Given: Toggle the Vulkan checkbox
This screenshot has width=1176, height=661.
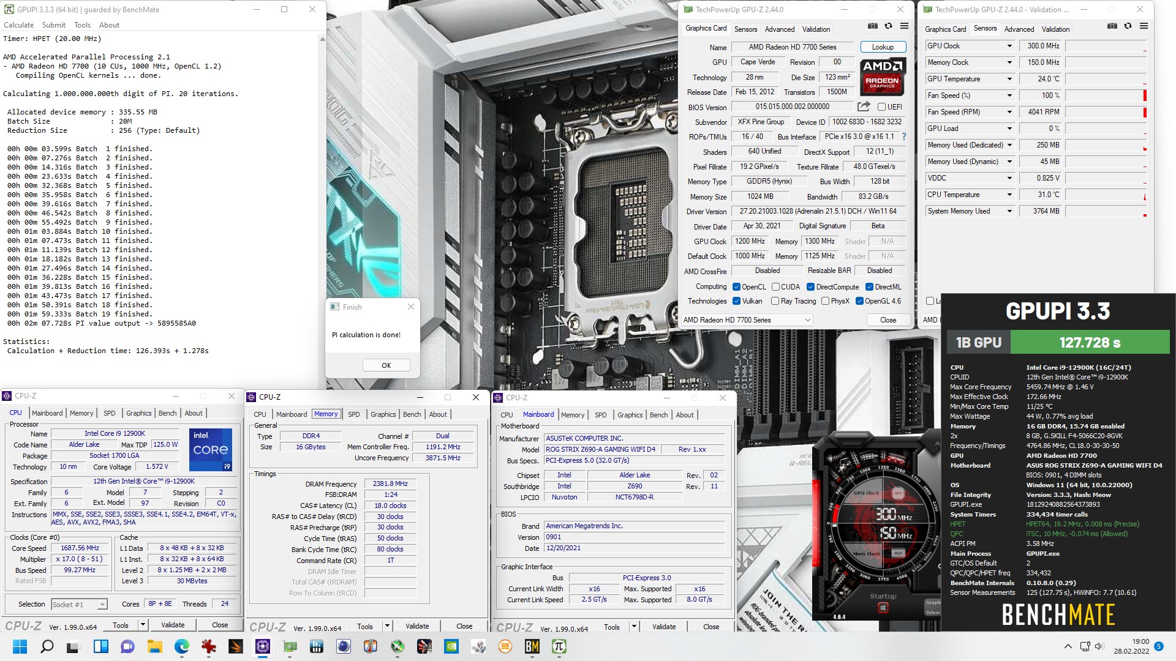Looking at the screenshot, I should pyautogui.click(x=736, y=301).
